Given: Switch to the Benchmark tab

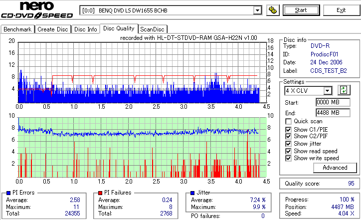Looking at the screenshot, I should click(17, 29).
